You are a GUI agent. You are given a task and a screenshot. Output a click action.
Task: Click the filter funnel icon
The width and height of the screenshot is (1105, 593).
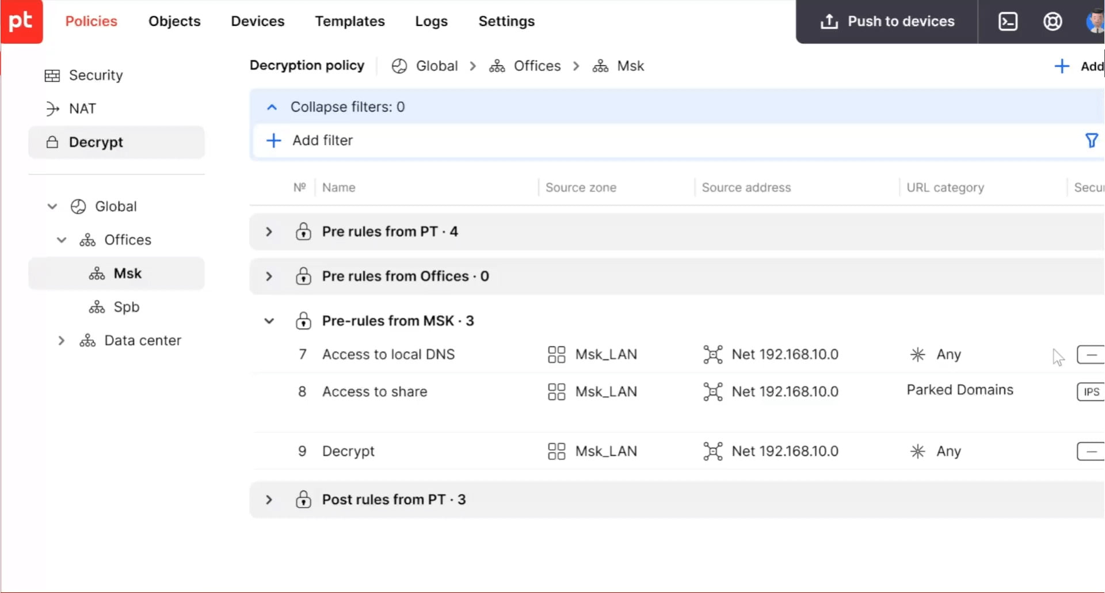pos(1091,140)
